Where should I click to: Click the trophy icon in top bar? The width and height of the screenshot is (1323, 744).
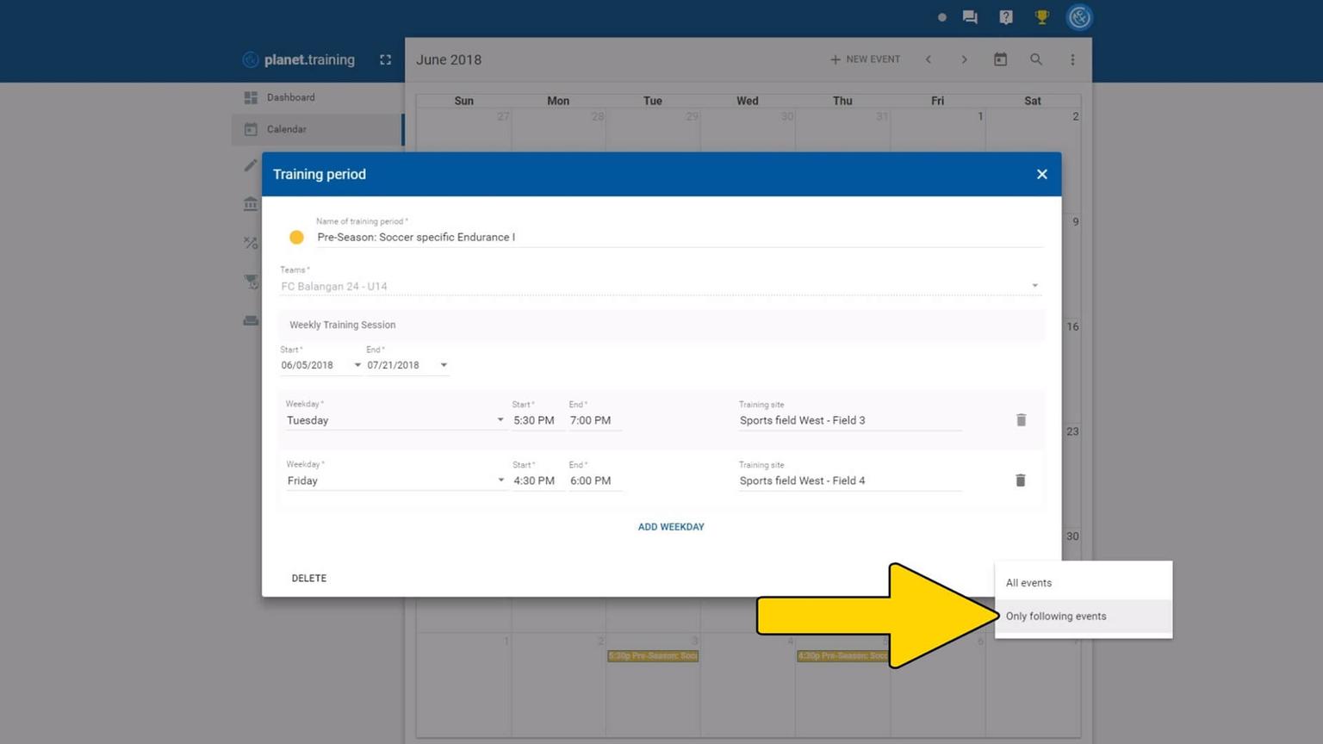[1041, 17]
